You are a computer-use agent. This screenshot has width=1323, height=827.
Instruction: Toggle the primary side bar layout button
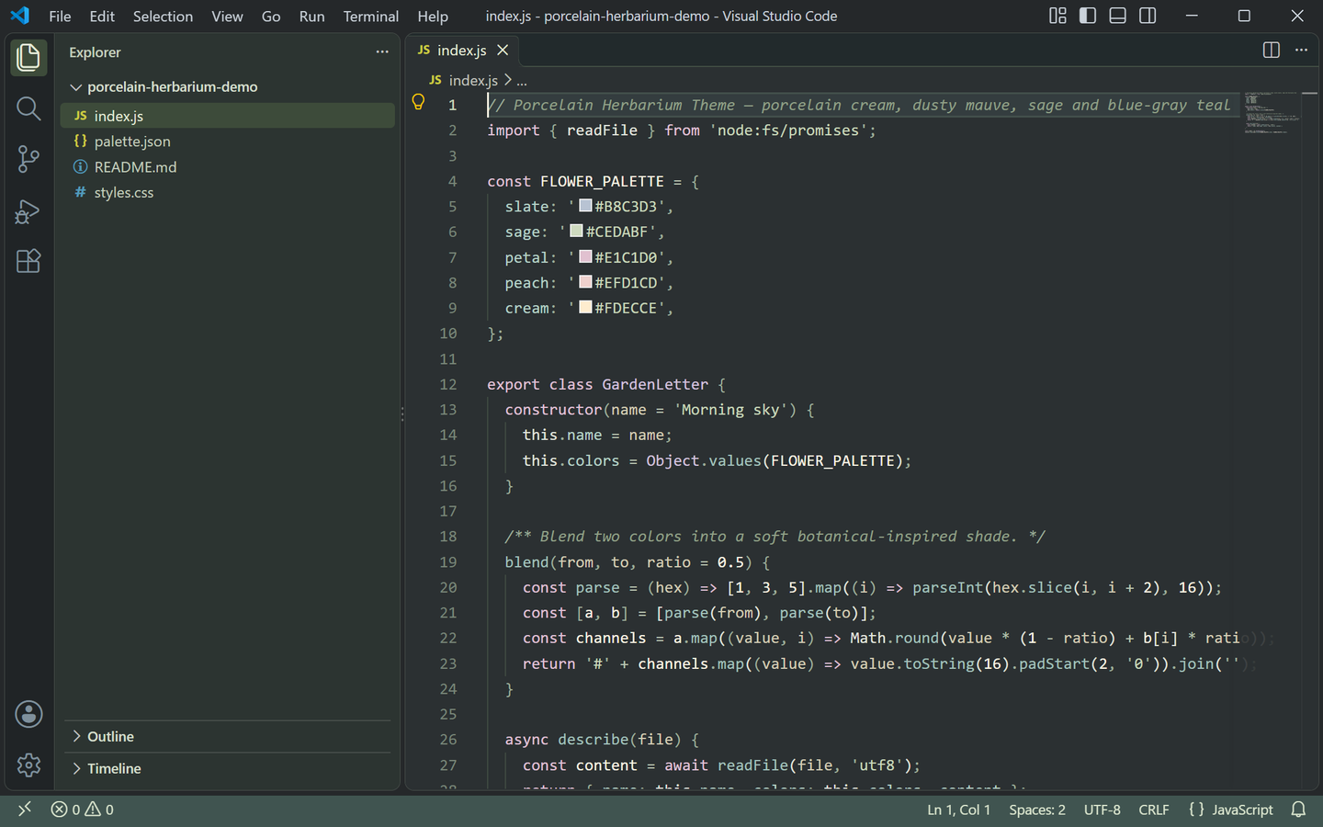pos(1088,16)
